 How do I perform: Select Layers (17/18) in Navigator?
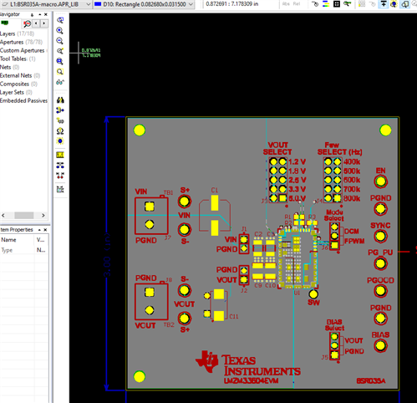[x=17, y=33]
